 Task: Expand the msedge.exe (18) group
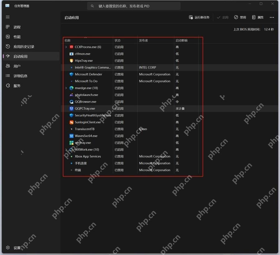[x=66, y=88]
